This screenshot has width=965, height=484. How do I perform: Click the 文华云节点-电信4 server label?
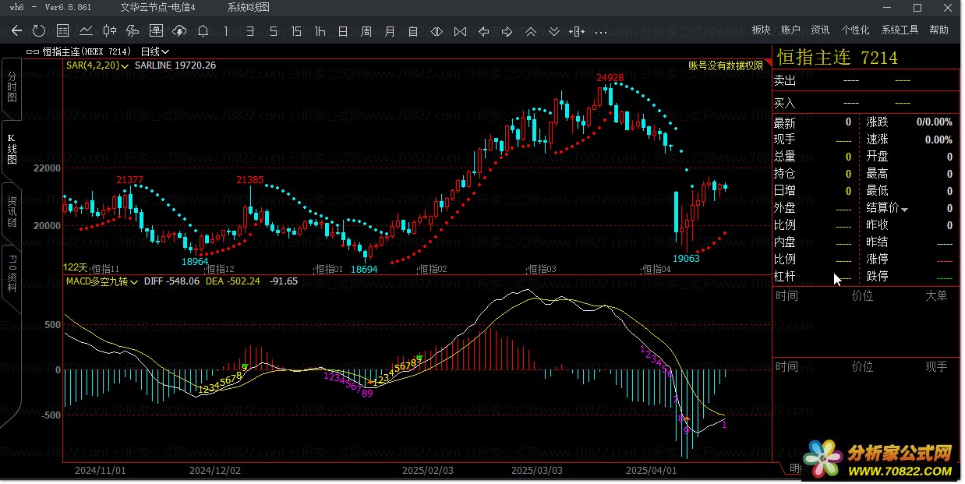(158, 7)
